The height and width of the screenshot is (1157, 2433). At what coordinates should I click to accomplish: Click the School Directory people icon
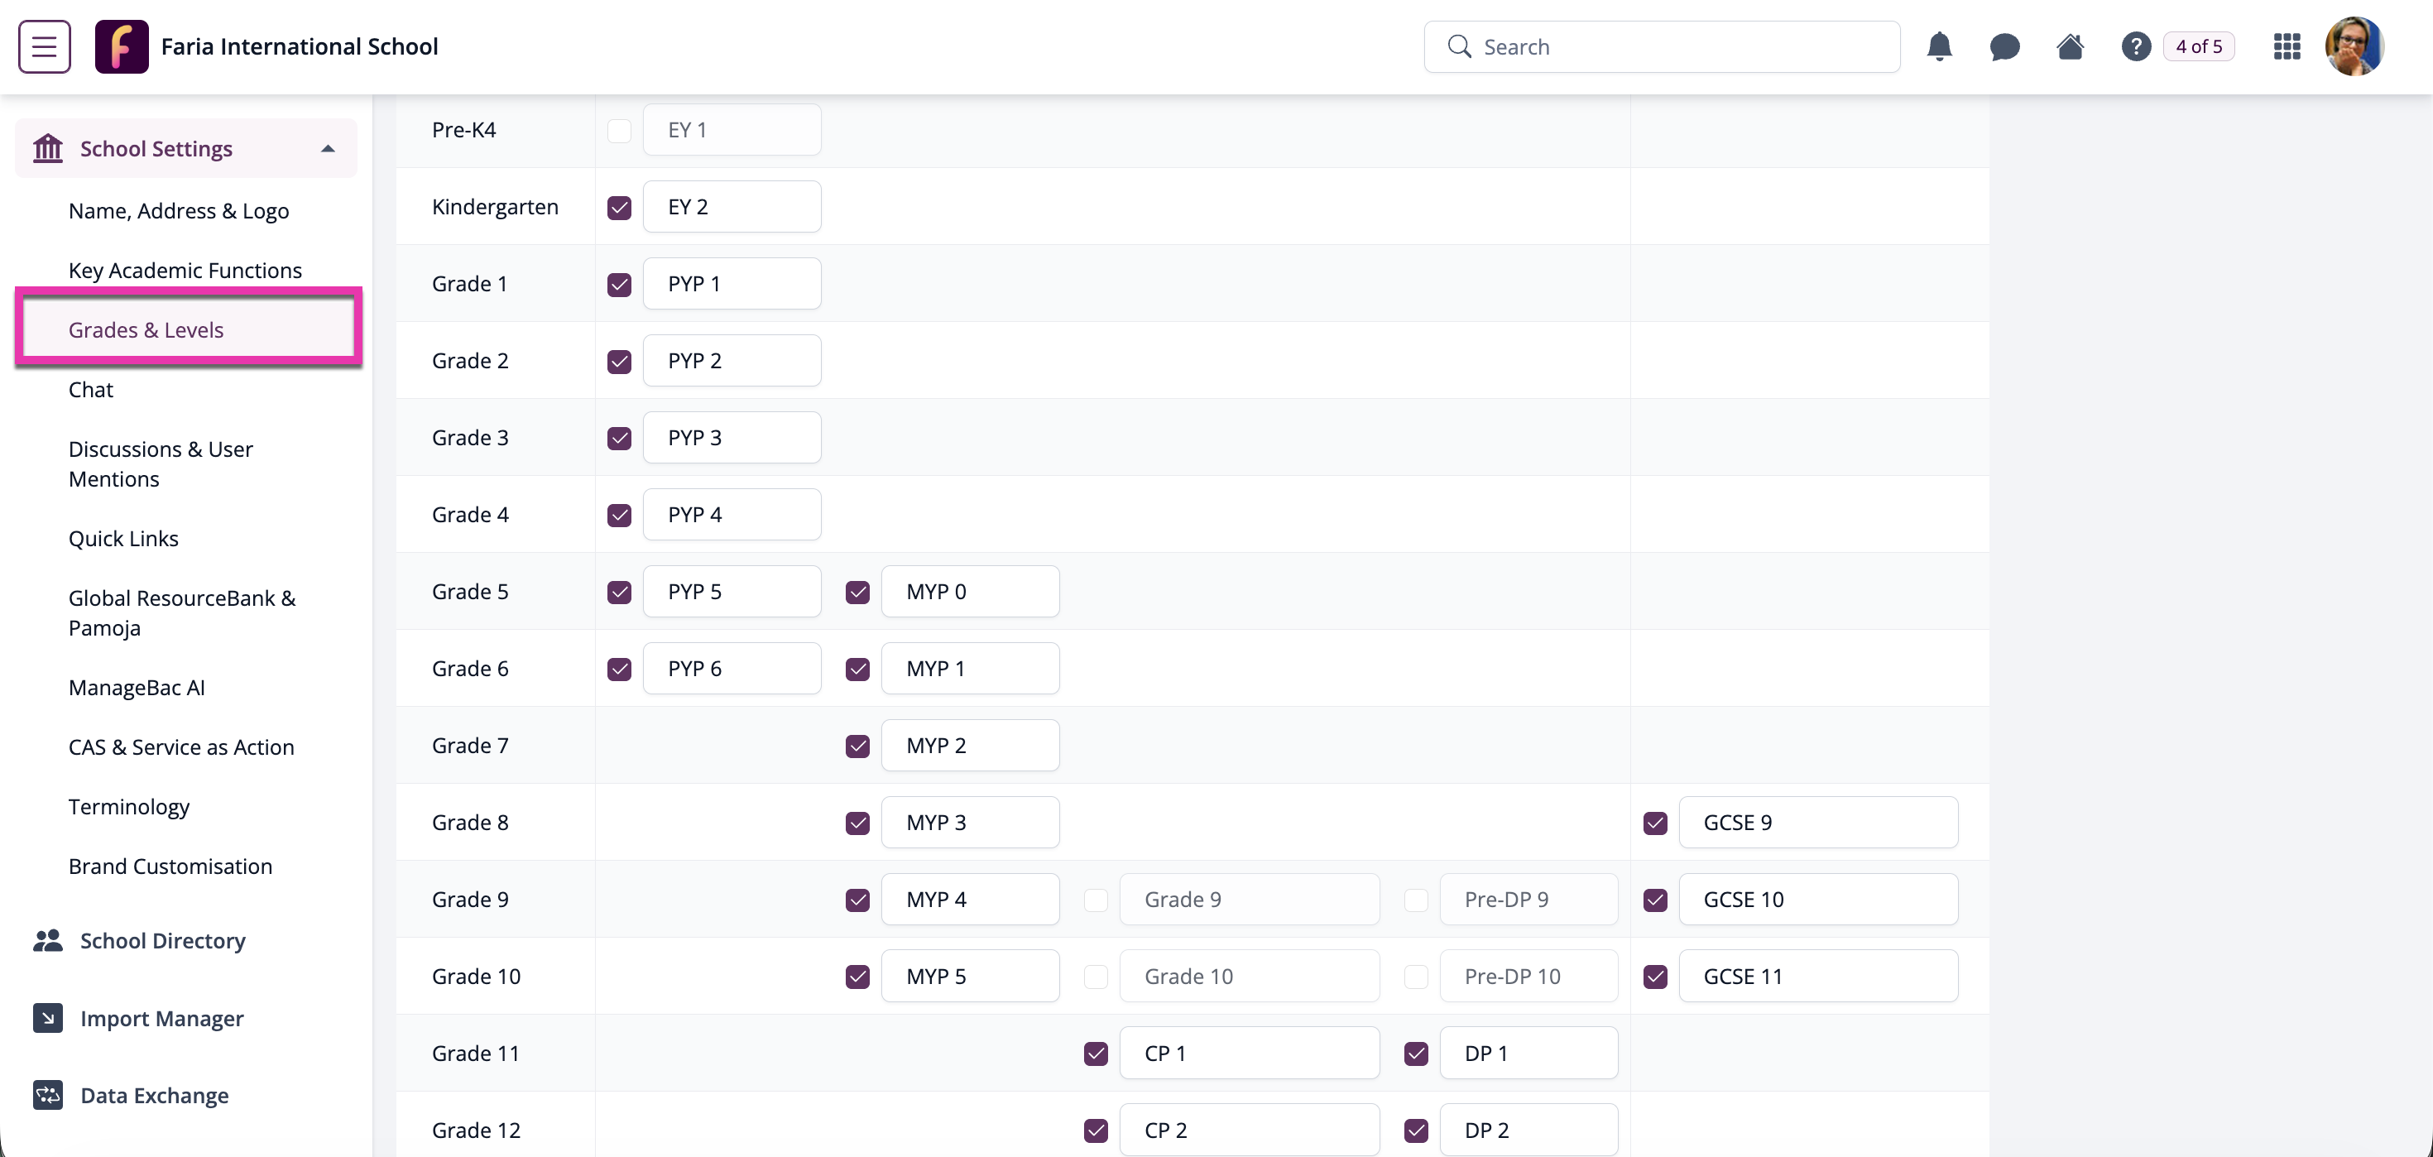tap(48, 941)
